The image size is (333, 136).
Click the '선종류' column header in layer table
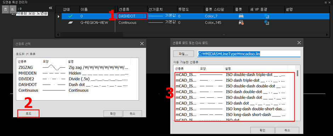click(x=132, y=10)
